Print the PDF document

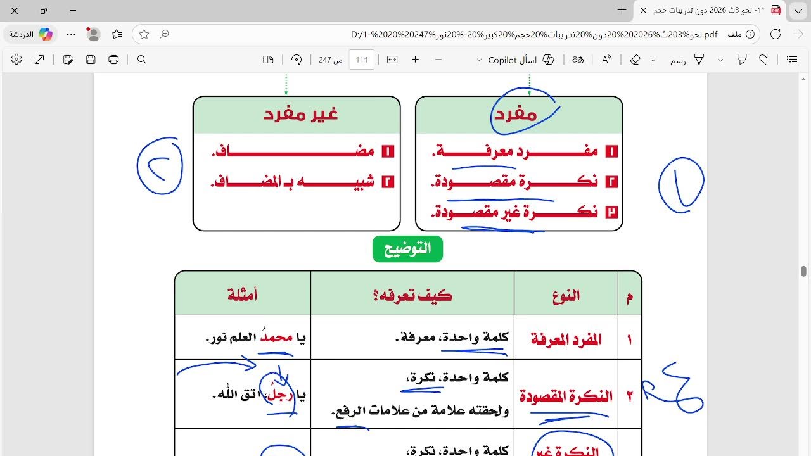(113, 60)
